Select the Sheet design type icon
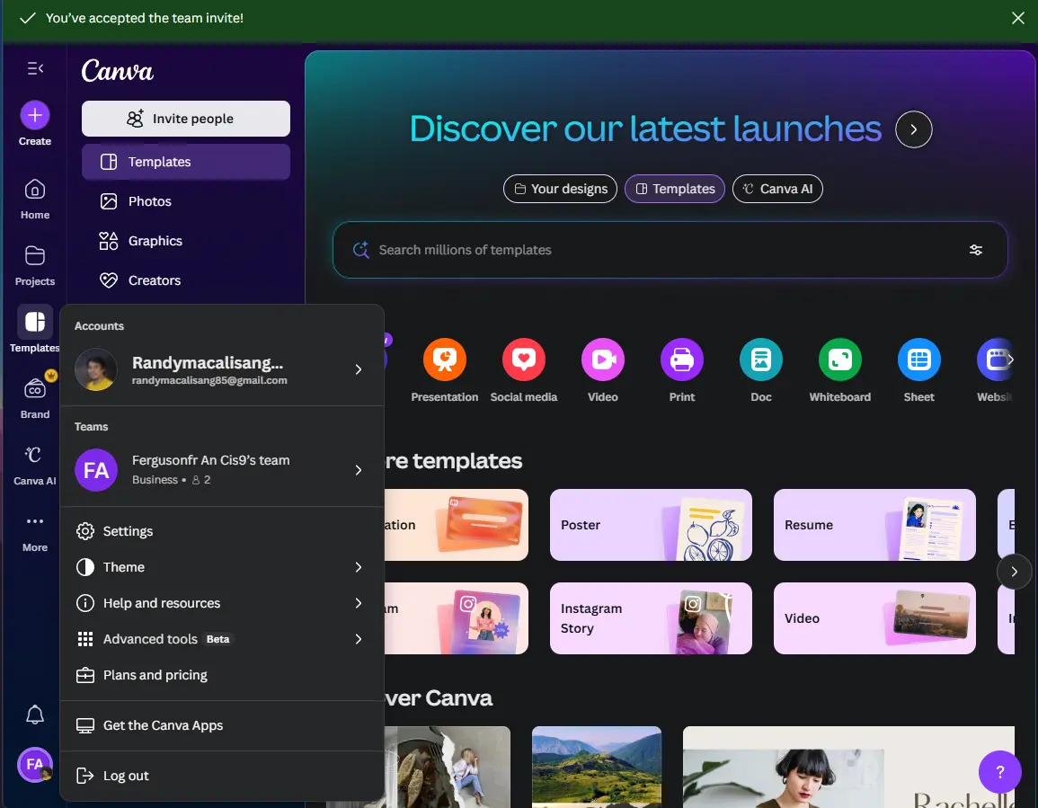This screenshot has width=1038, height=808. pyautogui.click(x=918, y=360)
